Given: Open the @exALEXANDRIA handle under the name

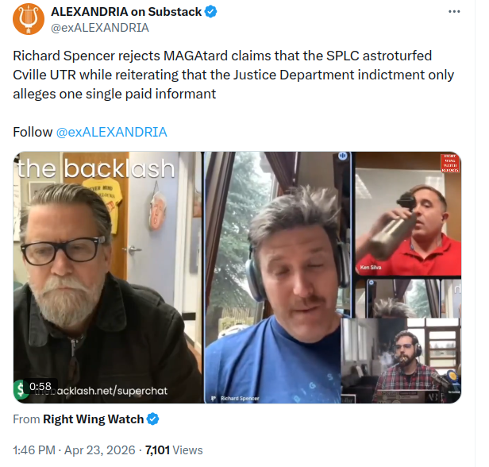Looking at the screenshot, I should click(x=100, y=28).
